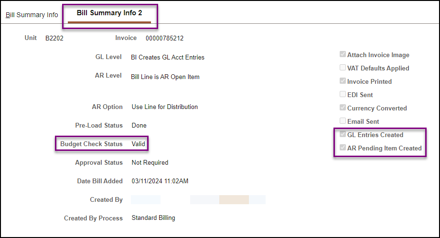
Task: Click the Created By Process value Standard Billing
Action: coord(153,218)
